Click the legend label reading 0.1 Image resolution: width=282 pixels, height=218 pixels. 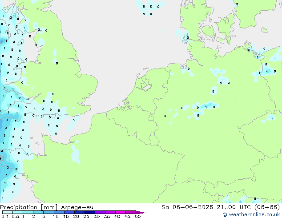pyautogui.click(x=5, y=216)
